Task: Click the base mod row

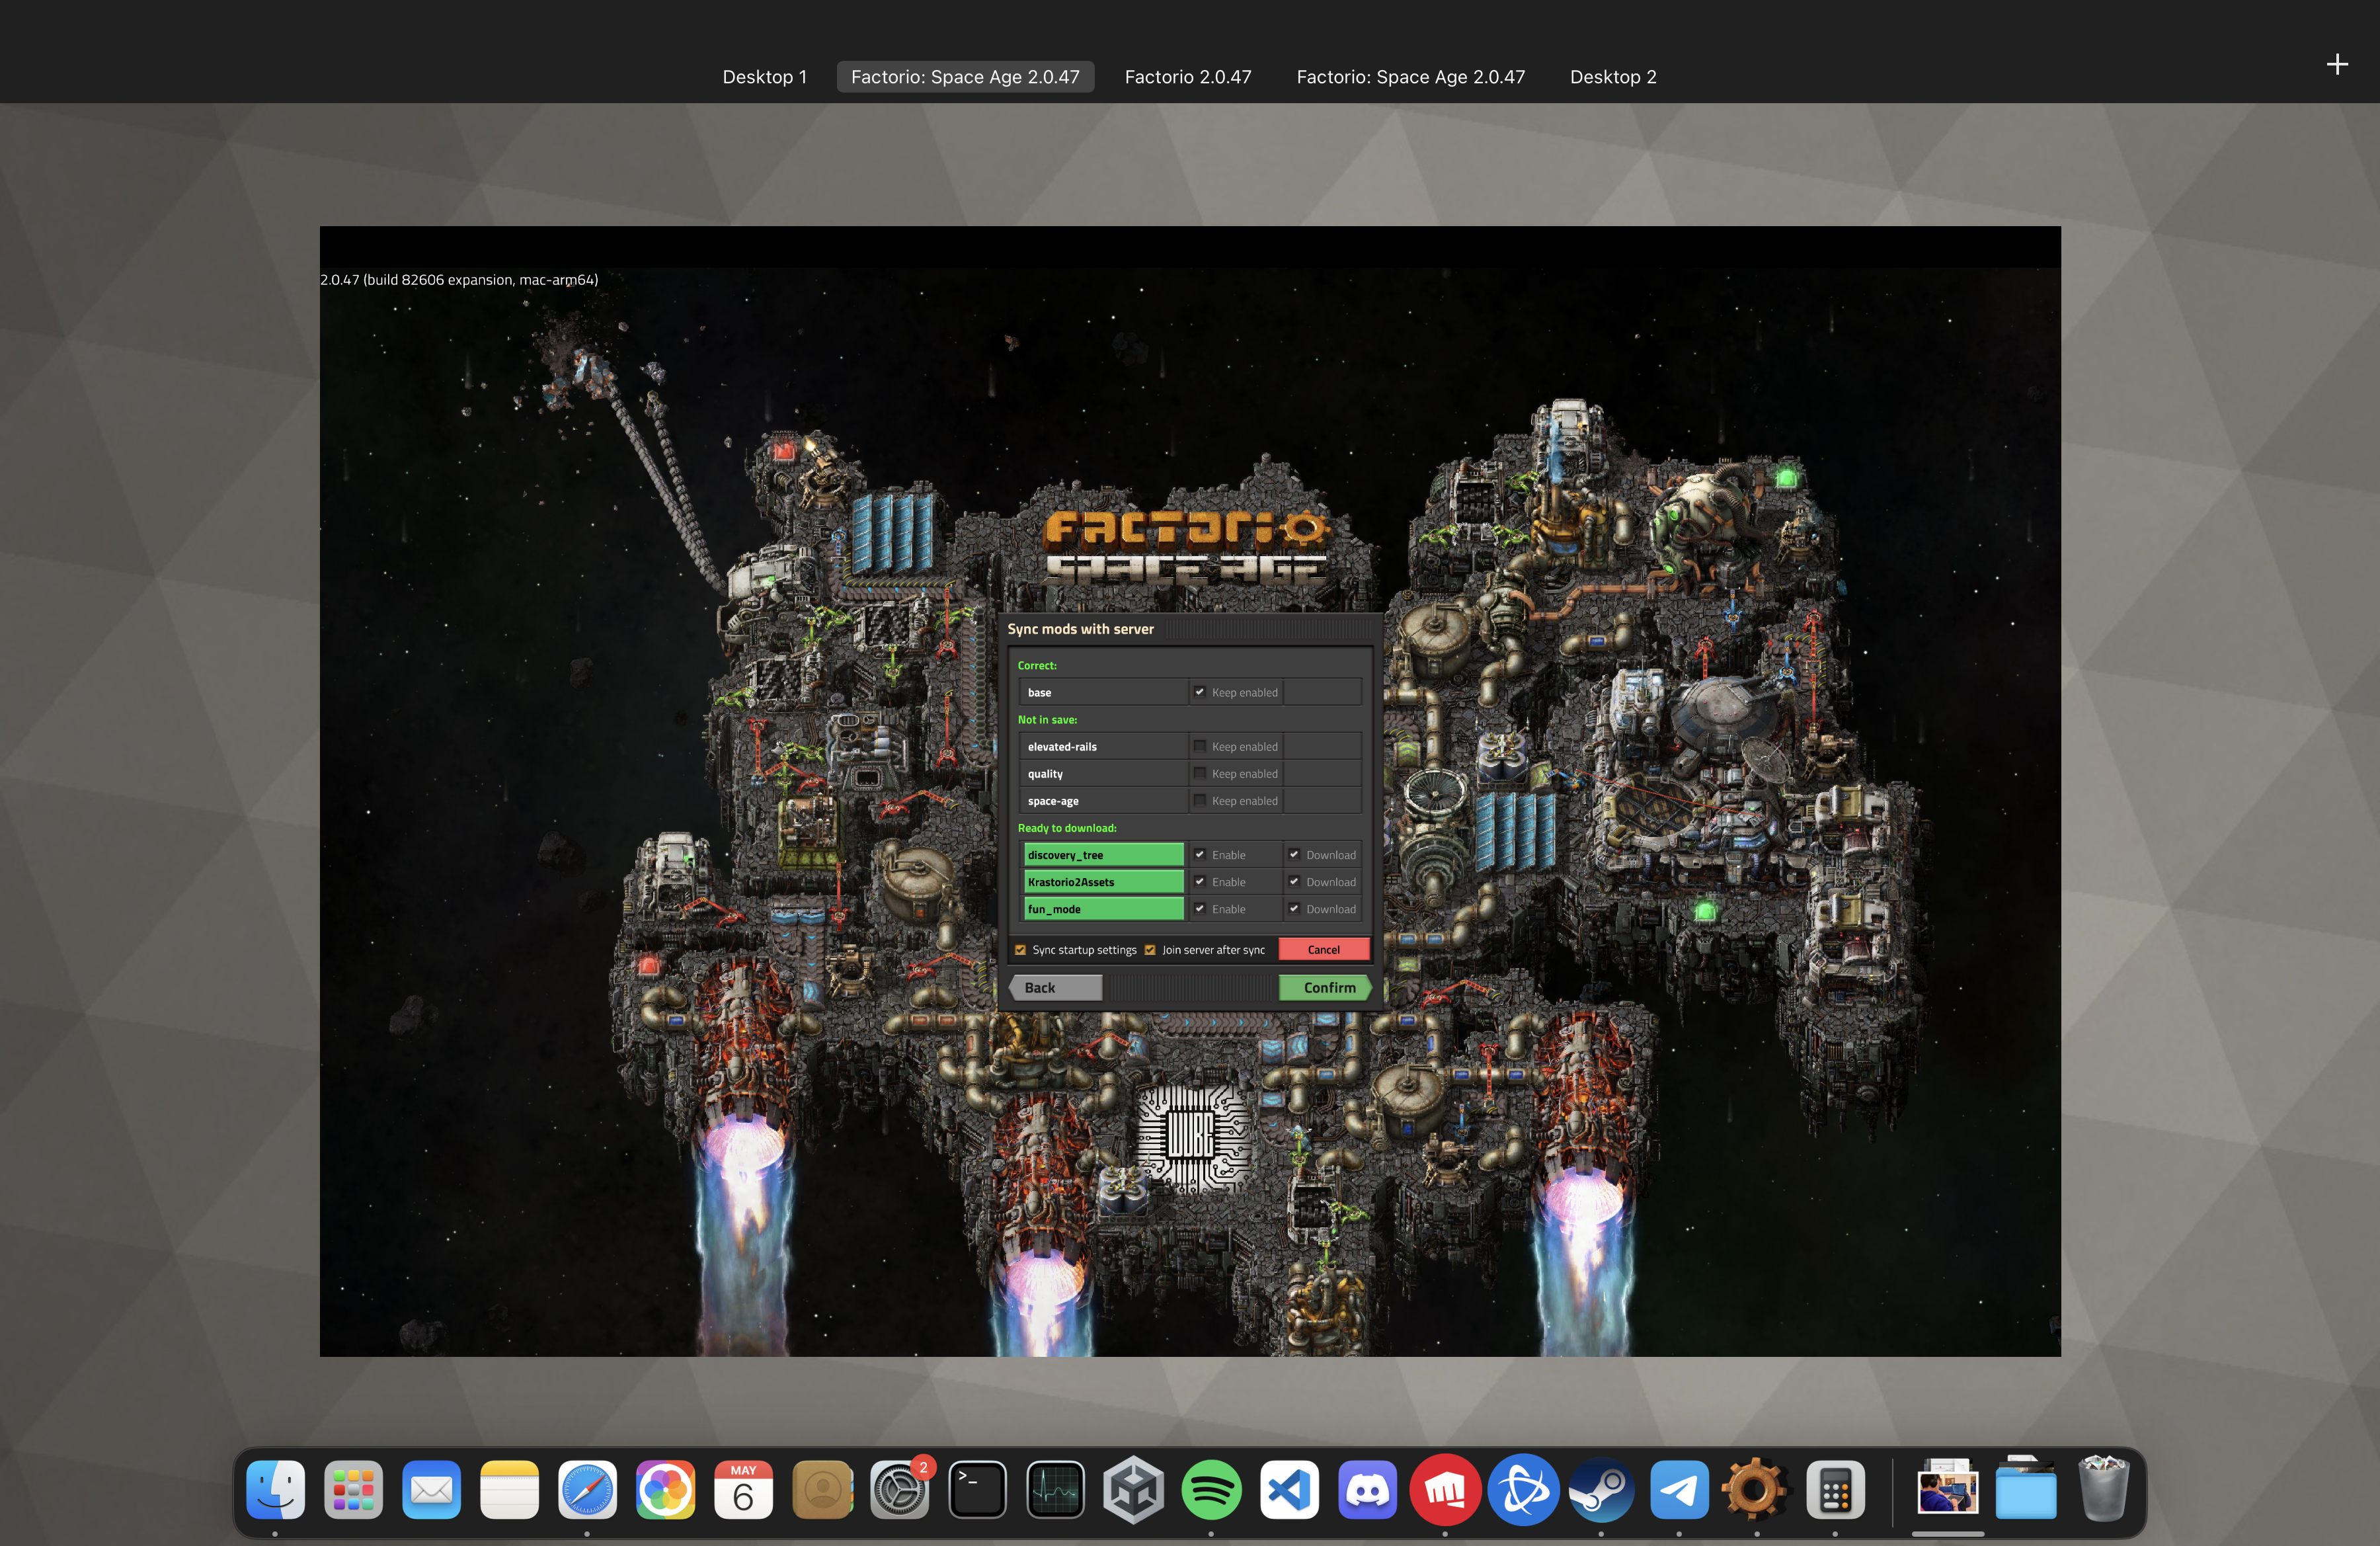Action: 1190,692
